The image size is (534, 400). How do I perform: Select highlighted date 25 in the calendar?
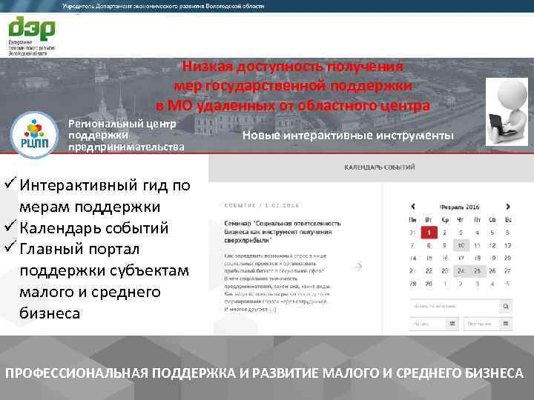point(478,271)
